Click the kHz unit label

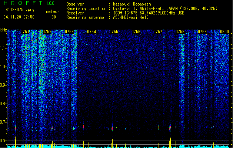click(x=3, y=30)
